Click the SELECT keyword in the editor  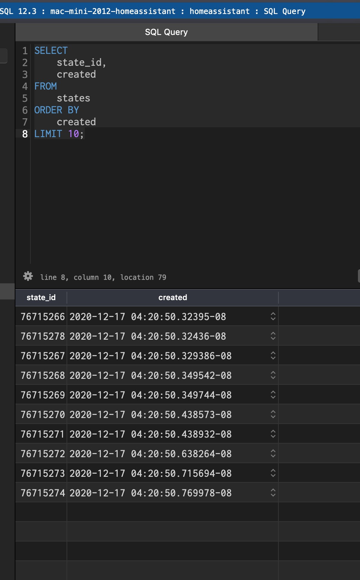[x=51, y=51]
